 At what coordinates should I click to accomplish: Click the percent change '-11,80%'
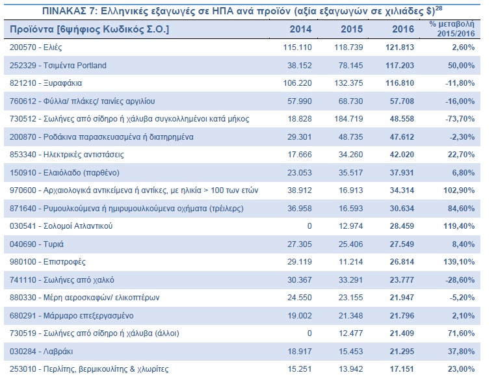coord(460,83)
